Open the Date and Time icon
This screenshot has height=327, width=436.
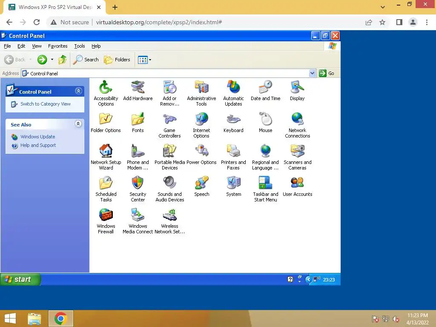coord(266,87)
